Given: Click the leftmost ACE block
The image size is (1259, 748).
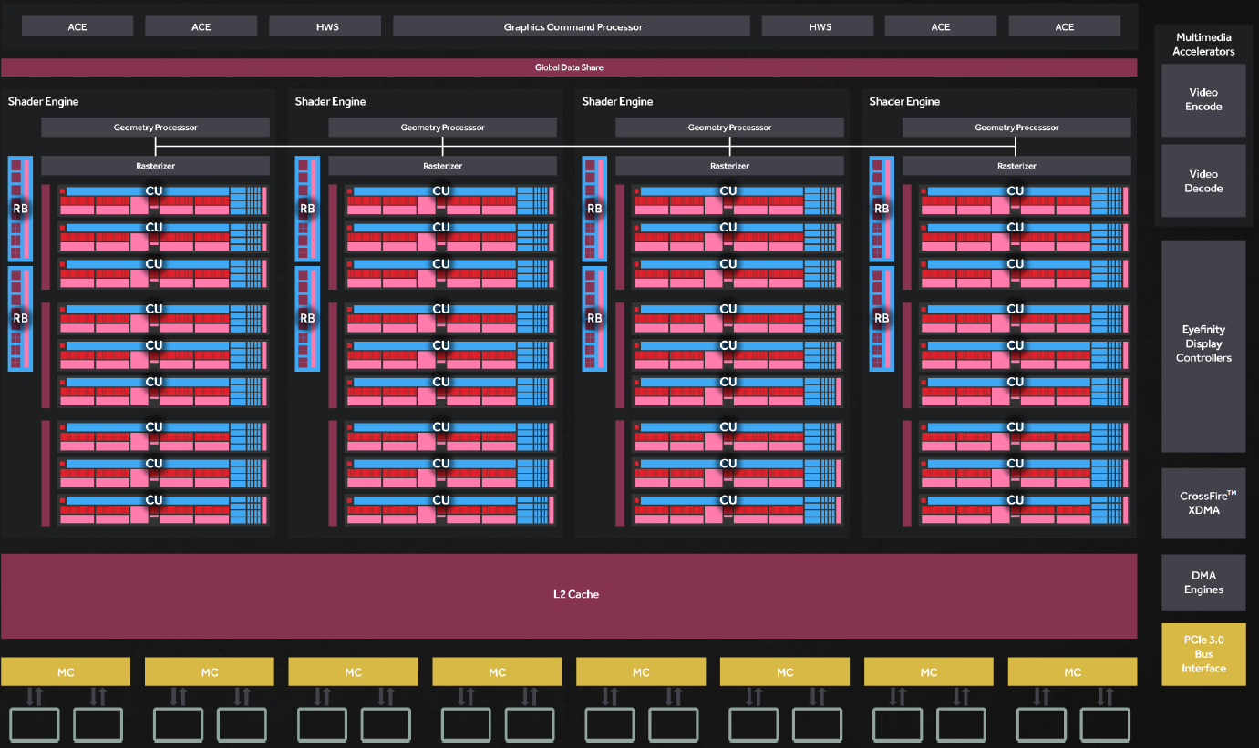Looking at the screenshot, I should tap(77, 26).
